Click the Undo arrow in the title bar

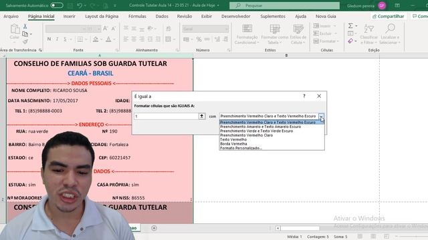pyautogui.click(x=80, y=5)
